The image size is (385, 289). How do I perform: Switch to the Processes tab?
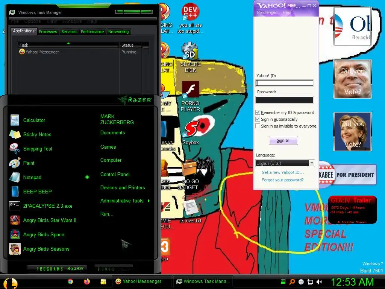[48, 32]
